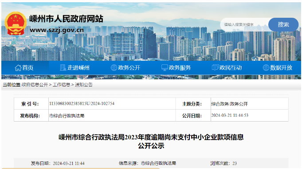Click the home icon beside 首页
Image resolution: width=302 pixels, height=169 pixels.
[x=18, y=68]
